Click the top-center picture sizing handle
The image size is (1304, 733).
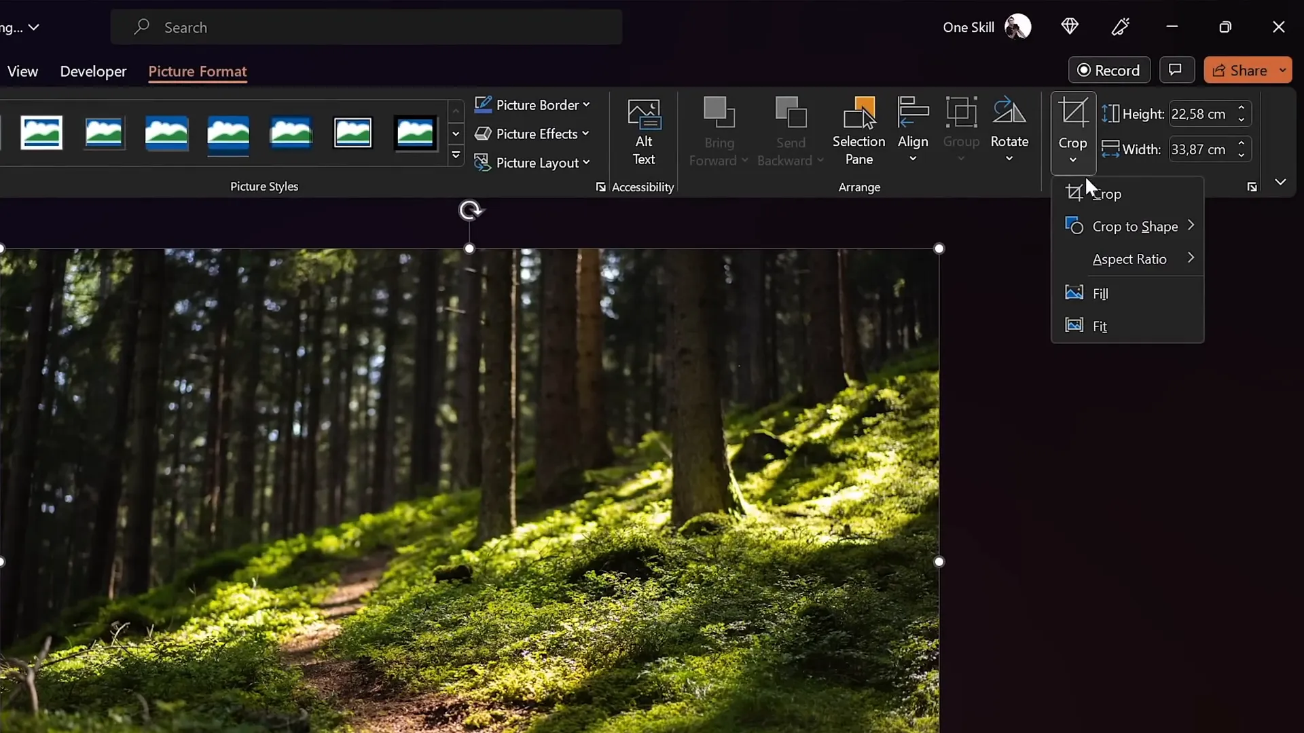(x=469, y=248)
